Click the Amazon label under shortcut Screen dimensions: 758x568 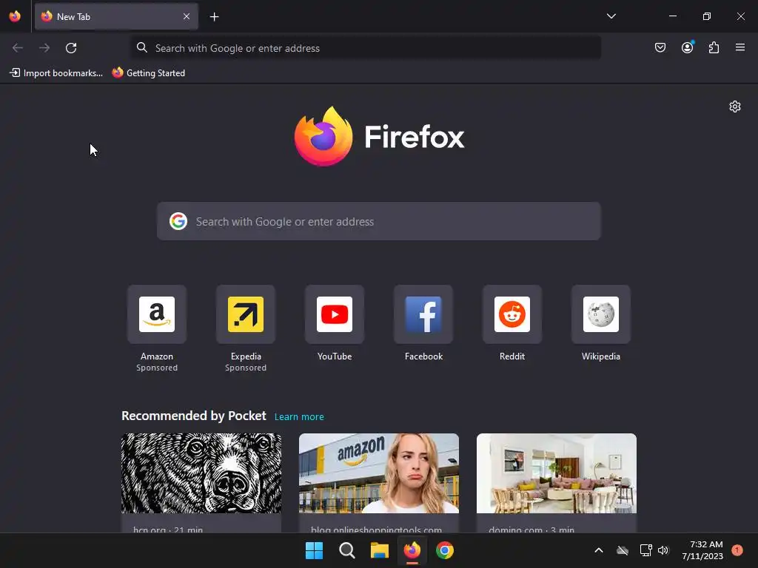(x=157, y=356)
